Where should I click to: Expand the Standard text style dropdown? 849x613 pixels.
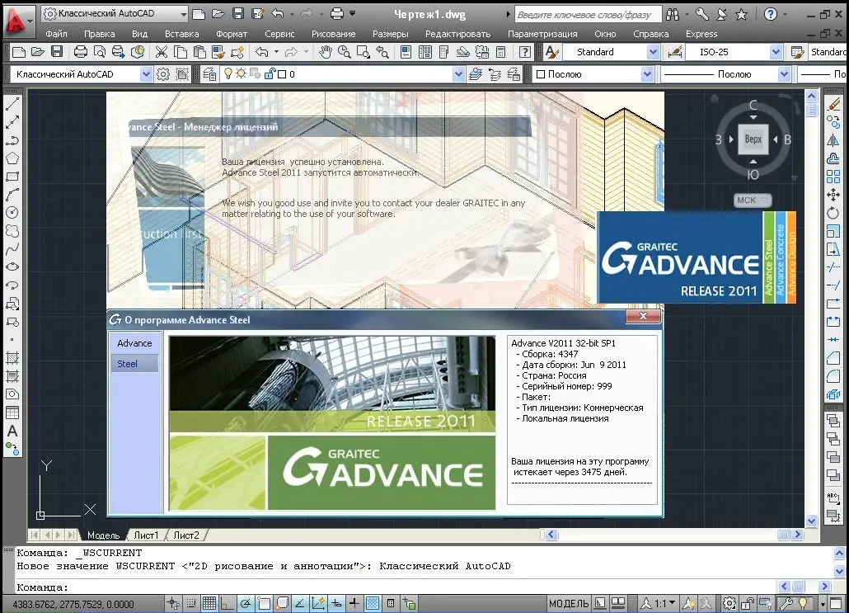pyautogui.click(x=653, y=52)
